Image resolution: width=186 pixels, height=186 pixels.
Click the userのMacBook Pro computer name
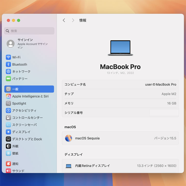click(x=161, y=84)
